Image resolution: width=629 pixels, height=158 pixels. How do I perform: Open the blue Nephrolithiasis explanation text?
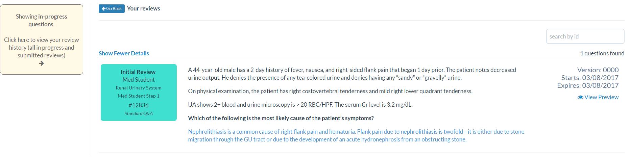tap(356, 135)
